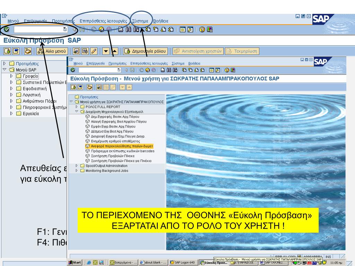Click the about:blank taskbar button
The image size is (355, 266).
[154, 263]
